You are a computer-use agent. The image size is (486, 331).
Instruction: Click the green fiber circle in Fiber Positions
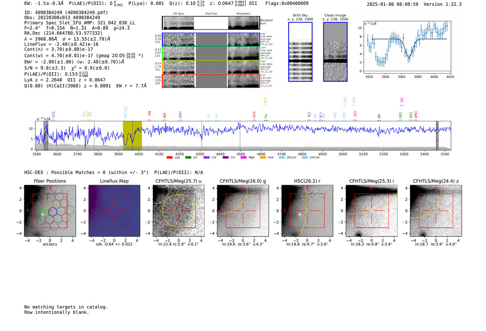(44, 213)
